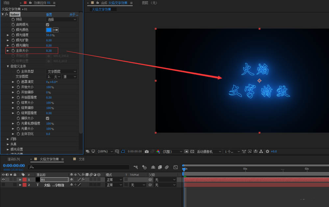Screen dimensions: 329x207
Task: Collapse the 自定义主体 group
Action: (x=8, y=66)
